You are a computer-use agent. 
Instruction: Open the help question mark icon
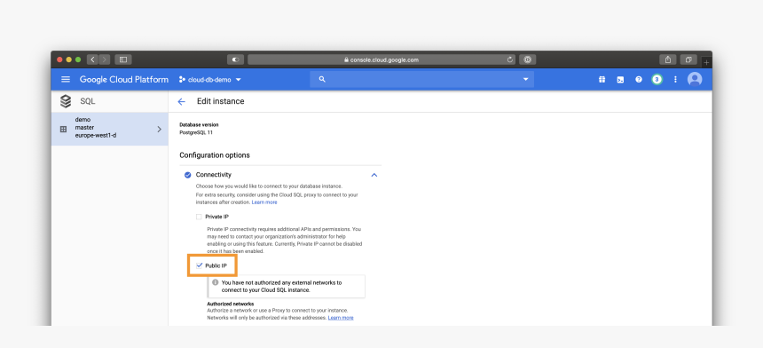(x=639, y=79)
